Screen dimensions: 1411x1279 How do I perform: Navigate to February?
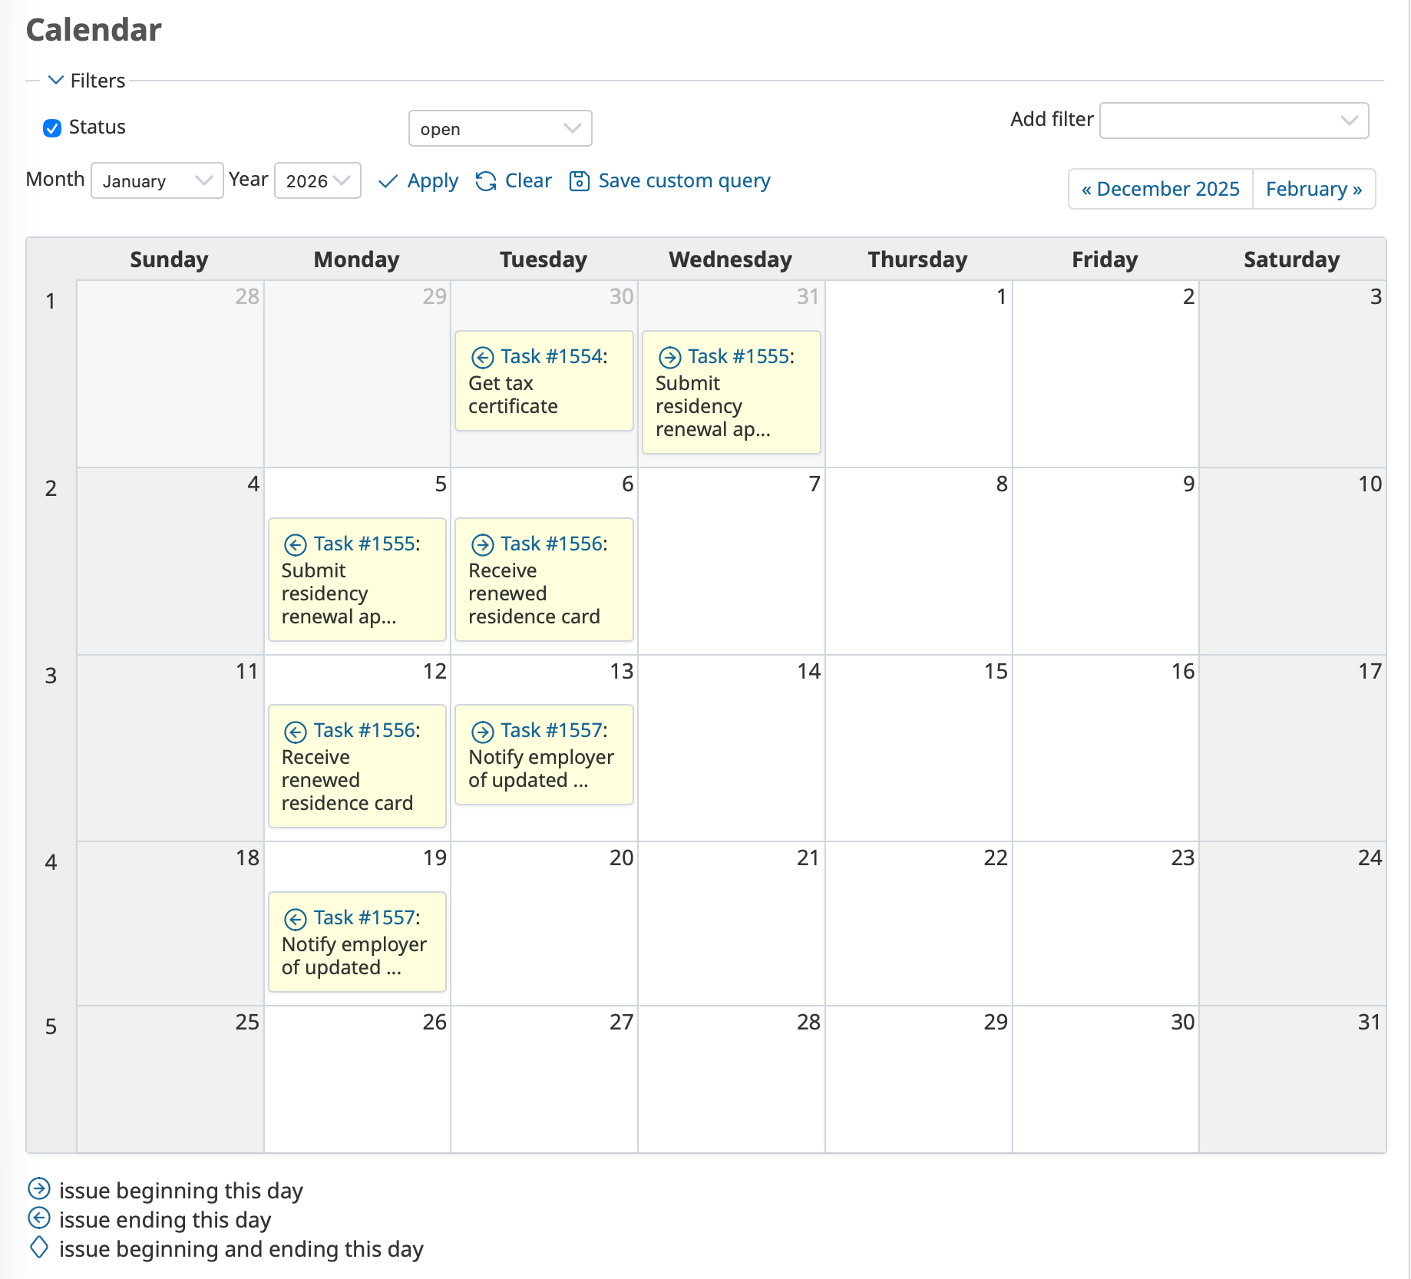pos(1314,189)
